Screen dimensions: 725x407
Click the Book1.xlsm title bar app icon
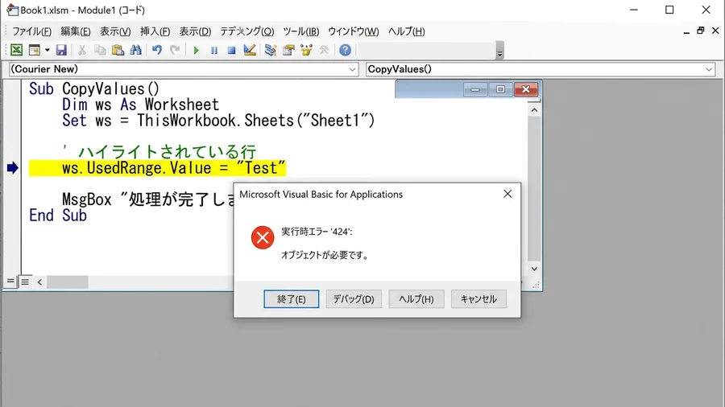(x=11, y=10)
